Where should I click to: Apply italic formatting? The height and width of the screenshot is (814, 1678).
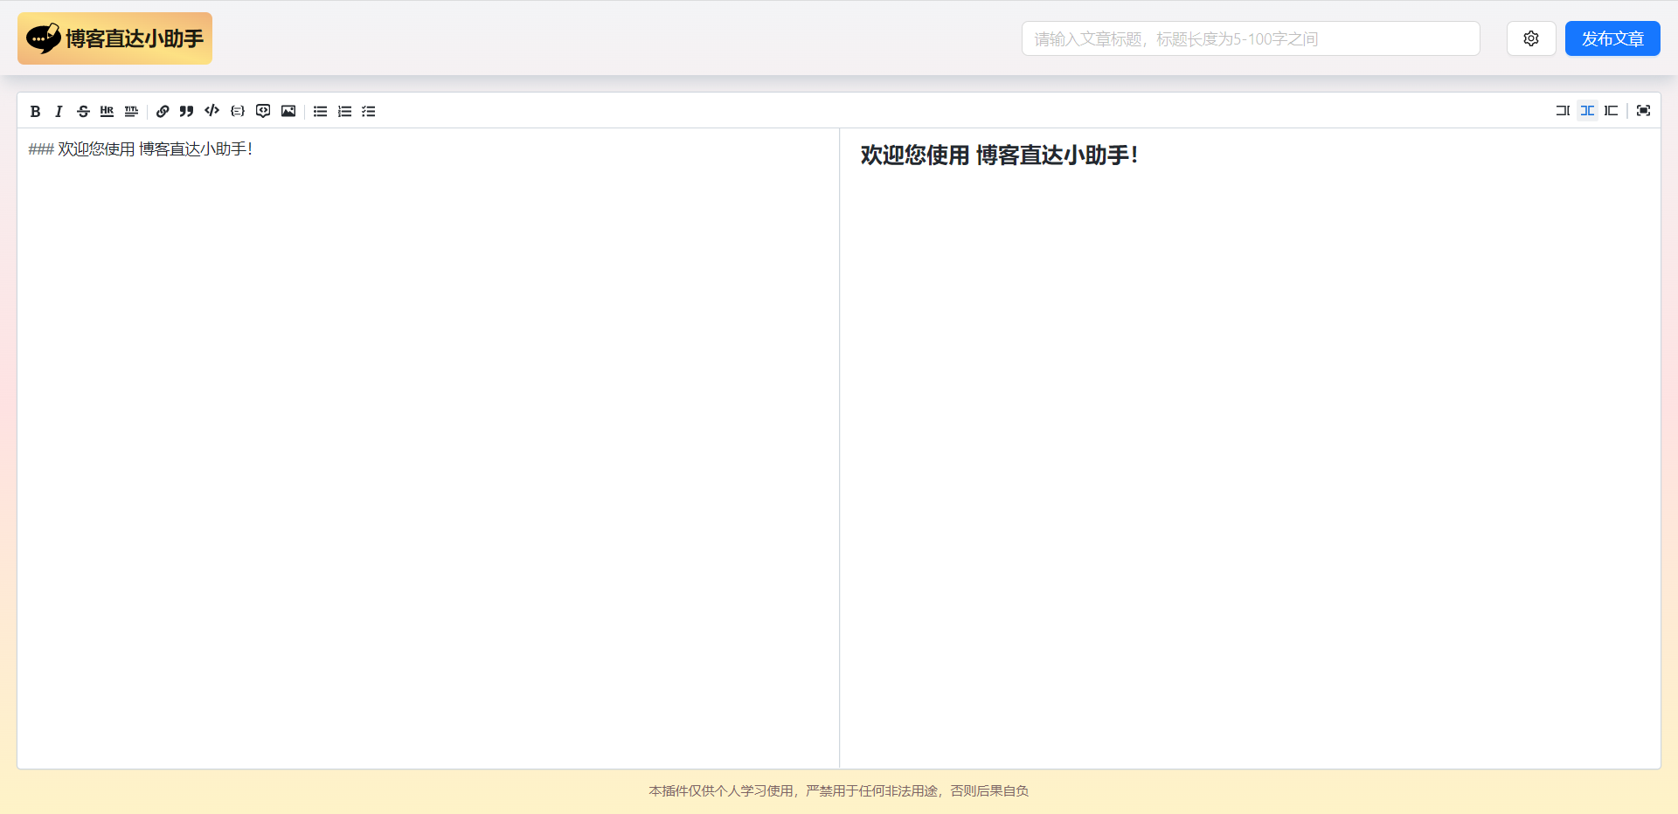pos(59,111)
